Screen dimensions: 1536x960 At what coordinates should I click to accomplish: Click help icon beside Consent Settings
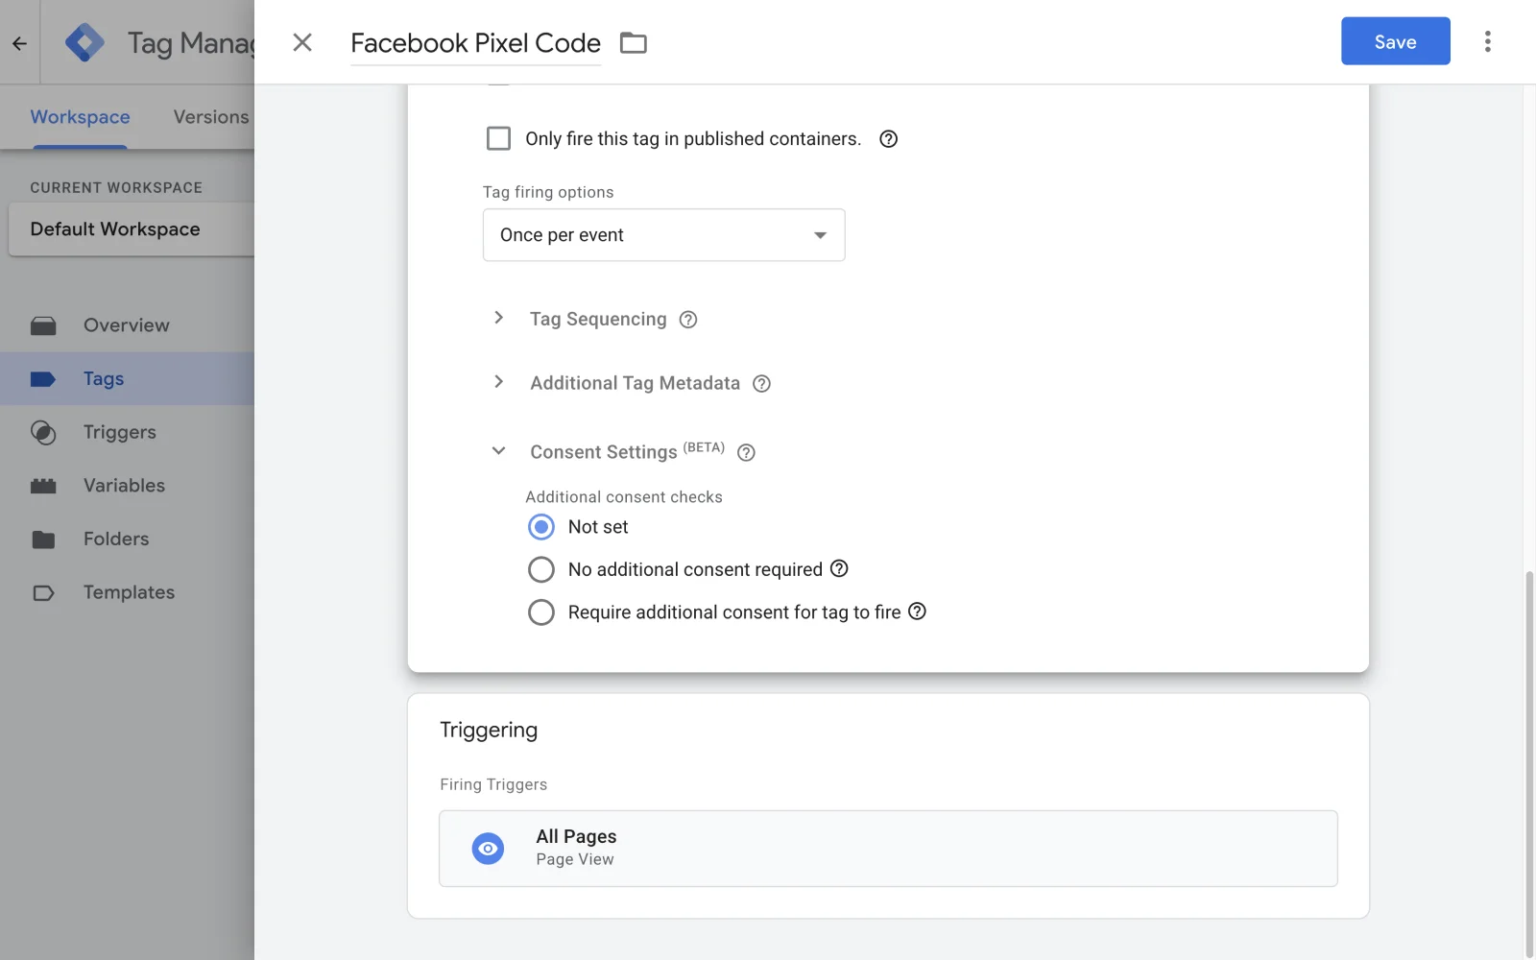pos(746,453)
